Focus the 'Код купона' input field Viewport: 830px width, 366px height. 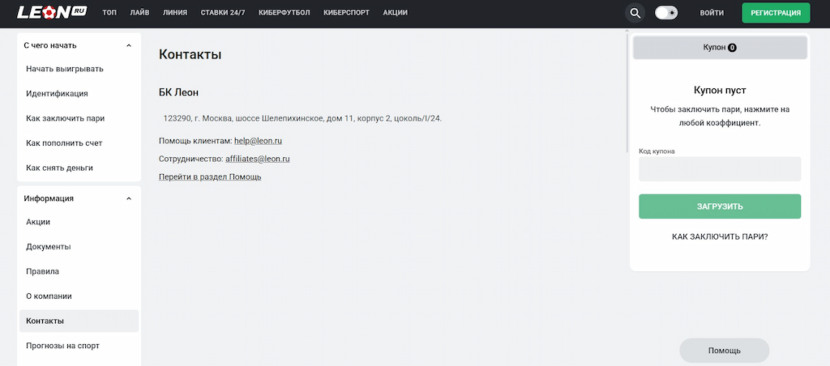point(720,168)
